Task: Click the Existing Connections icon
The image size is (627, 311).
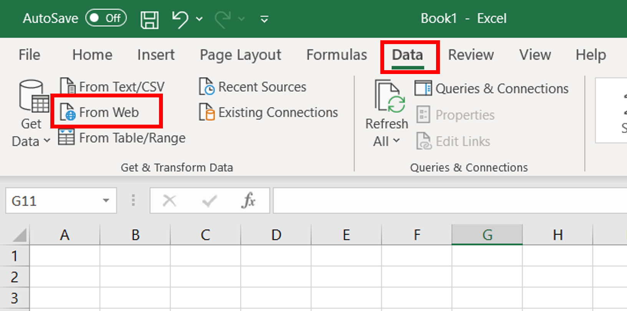Action: pyautogui.click(x=207, y=112)
